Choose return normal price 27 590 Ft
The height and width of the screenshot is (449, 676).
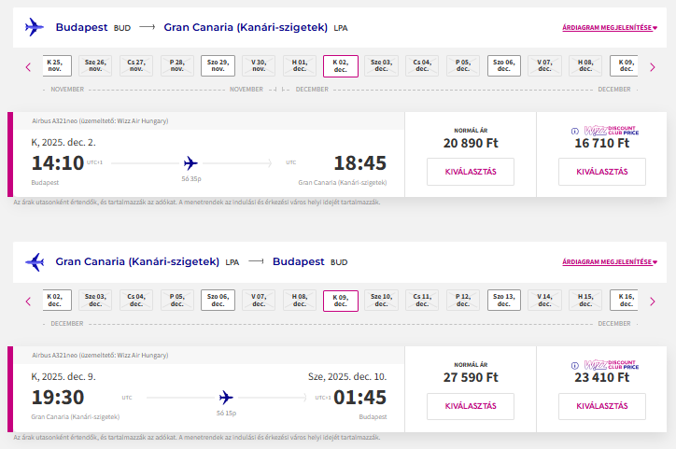tap(471, 406)
